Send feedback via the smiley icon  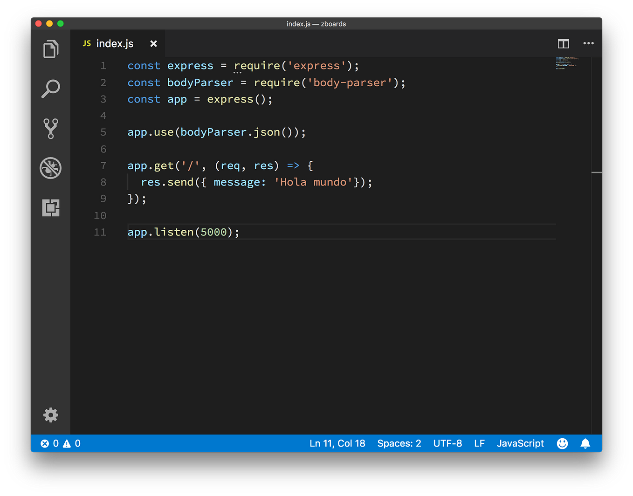[562, 443]
